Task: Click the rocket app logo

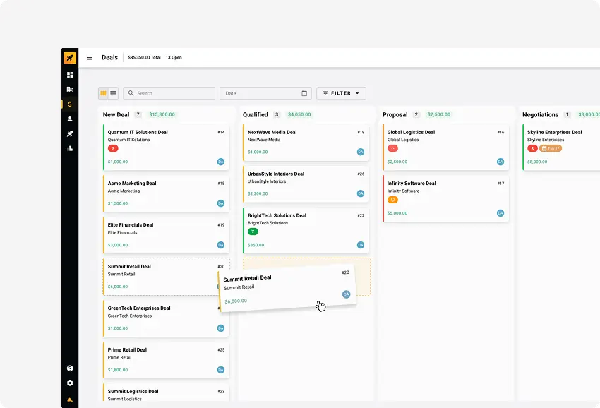Action: point(70,58)
